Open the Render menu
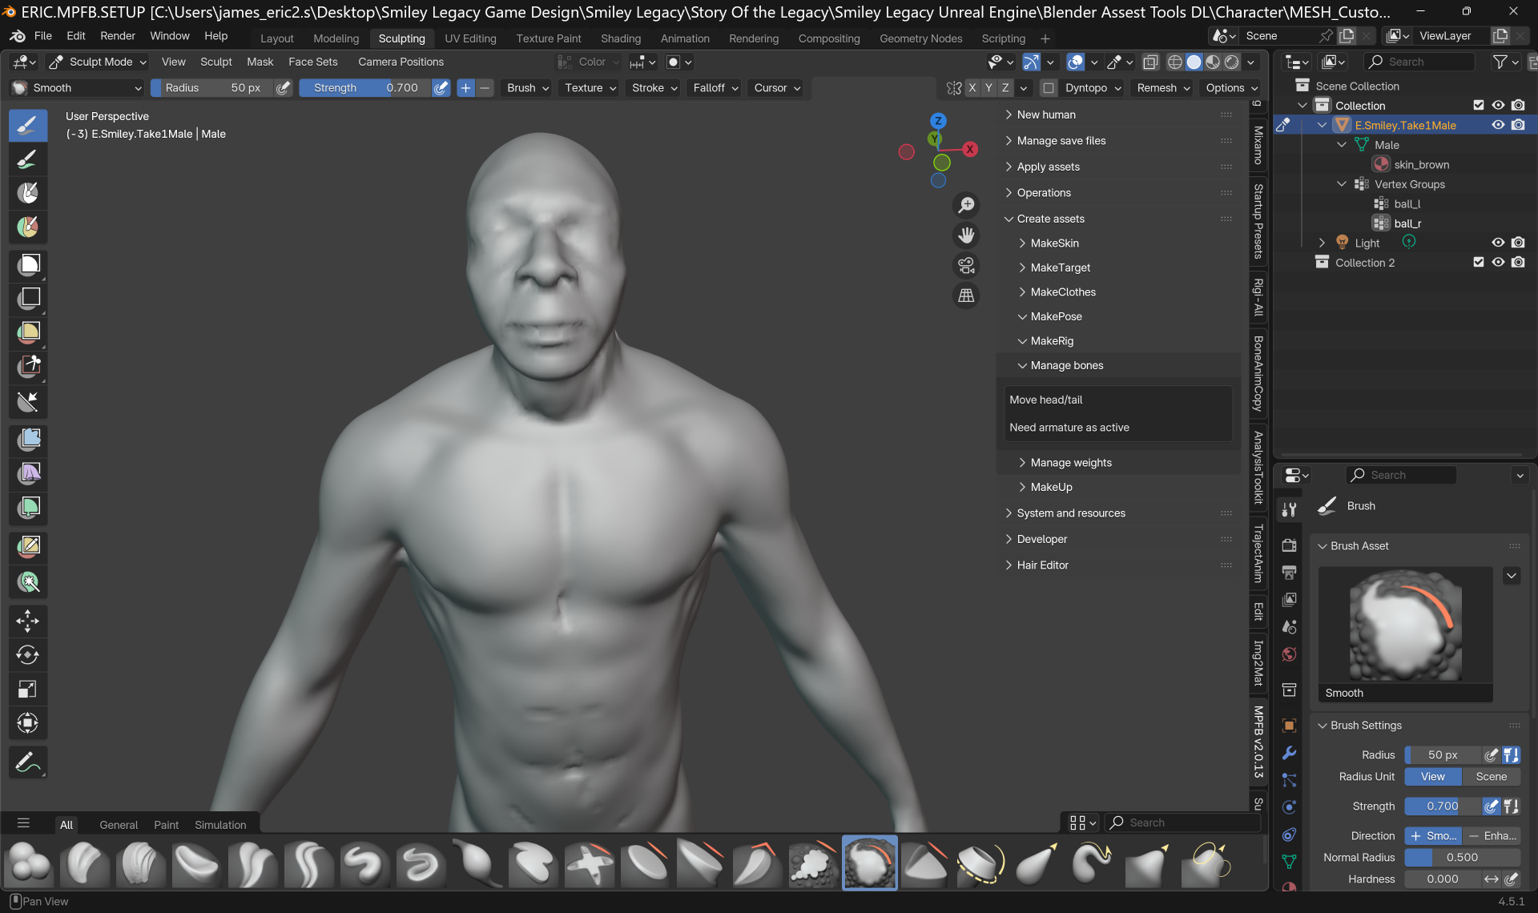The image size is (1538, 913). click(x=117, y=36)
